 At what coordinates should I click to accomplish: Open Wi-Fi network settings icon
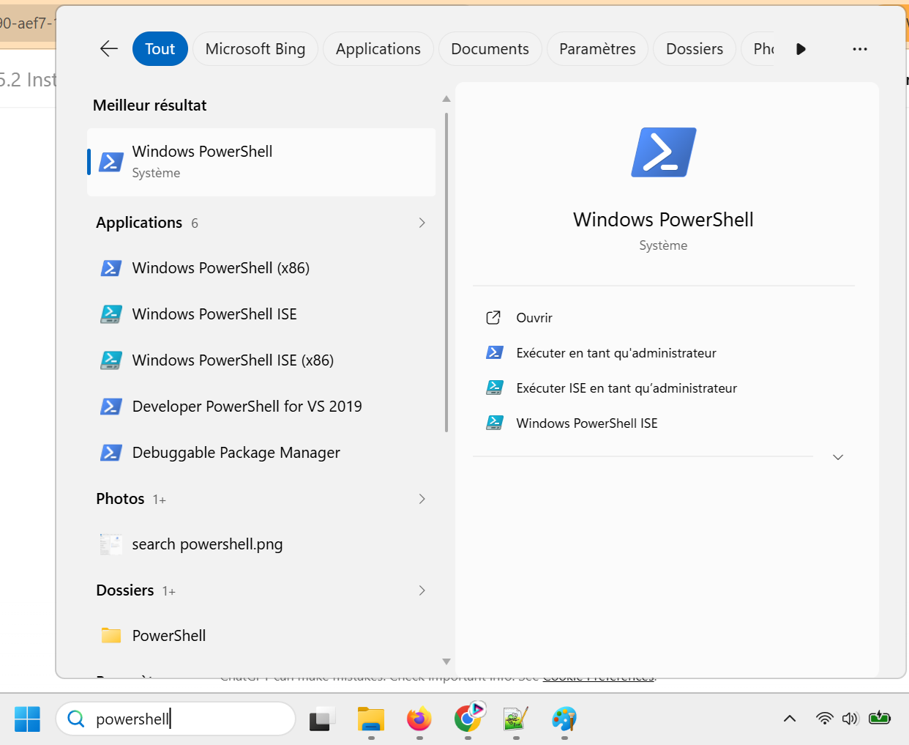click(825, 719)
